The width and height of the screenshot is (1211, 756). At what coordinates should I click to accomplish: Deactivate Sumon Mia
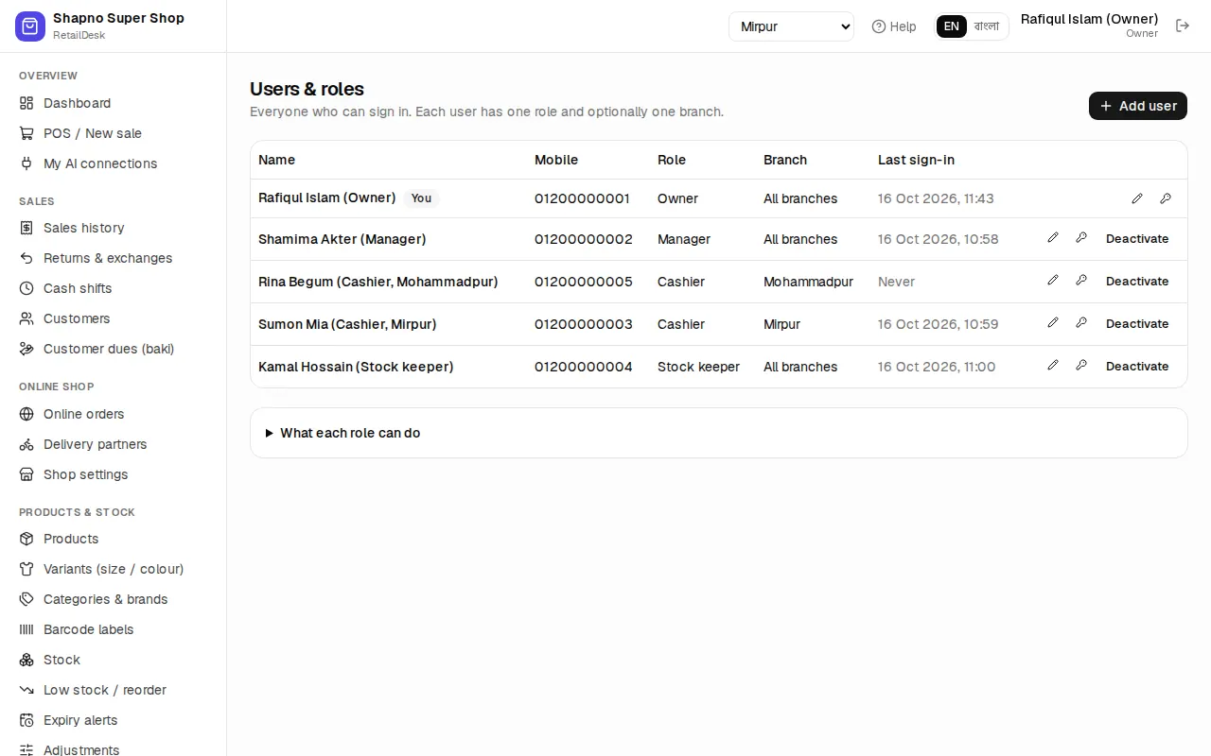[1137, 323]
